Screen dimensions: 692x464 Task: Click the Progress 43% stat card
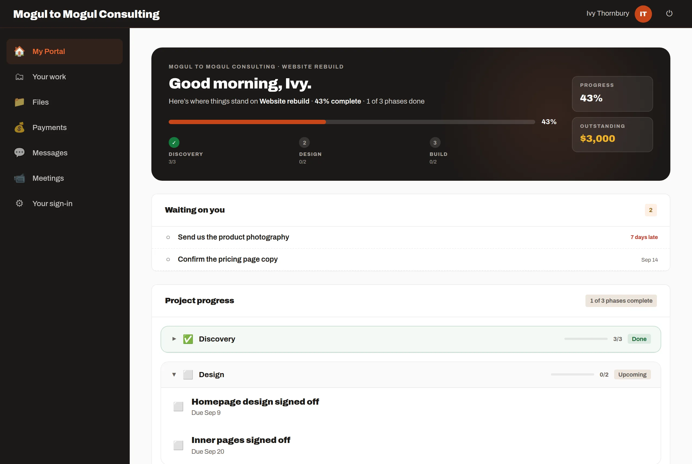(x=612, y=94)
